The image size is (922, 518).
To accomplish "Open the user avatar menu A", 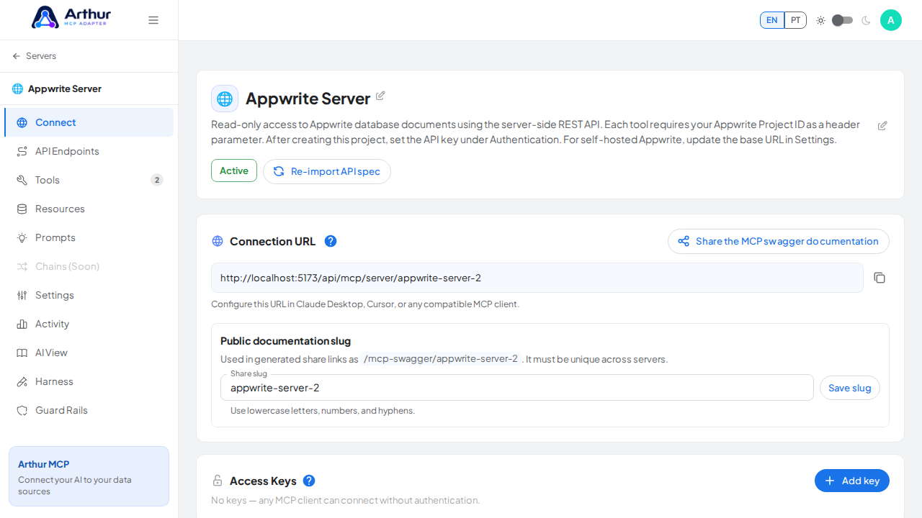I will coord(891,20).
